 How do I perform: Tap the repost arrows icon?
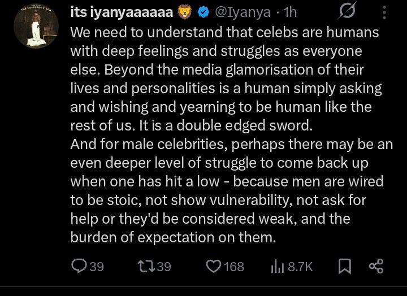pos(144,266)
